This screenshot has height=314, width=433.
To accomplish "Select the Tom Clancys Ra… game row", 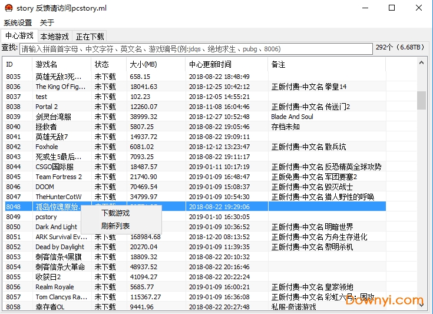I will 195,297.
